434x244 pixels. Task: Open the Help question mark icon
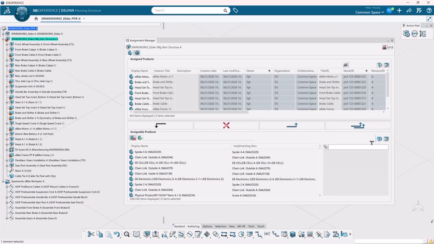point(429,10)
